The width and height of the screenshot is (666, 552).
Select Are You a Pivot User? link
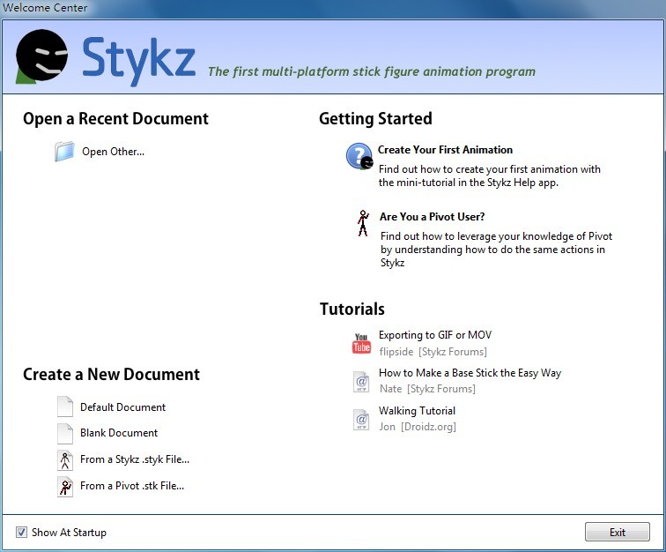click(432, 217)
